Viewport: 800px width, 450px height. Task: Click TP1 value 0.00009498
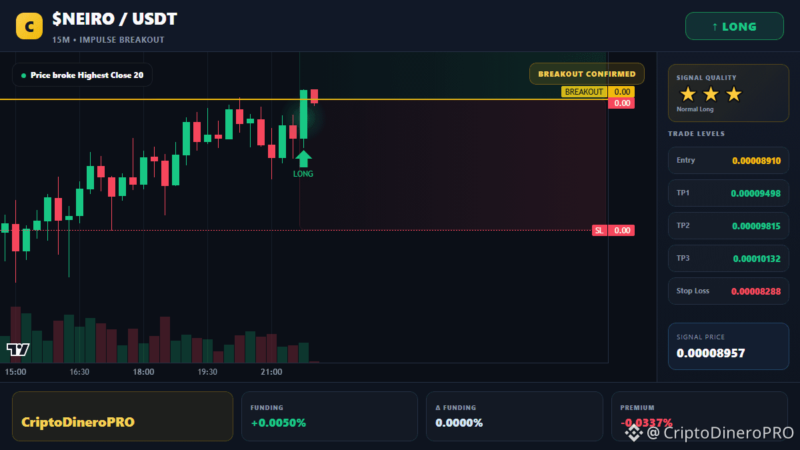coord(756,193)
